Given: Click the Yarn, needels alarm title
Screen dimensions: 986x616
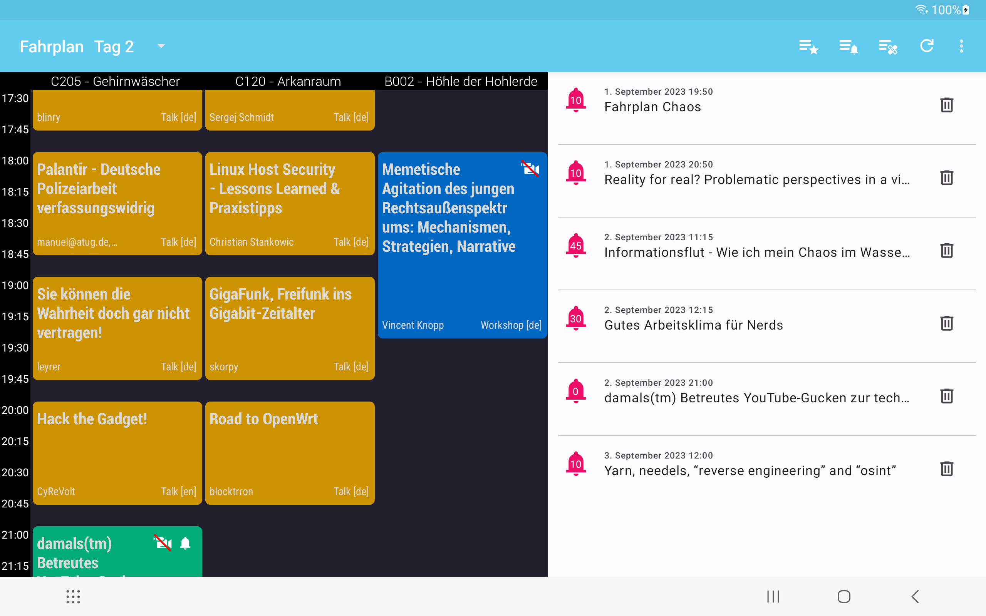Looking at the screenshot, I should [x=750, y=470].
